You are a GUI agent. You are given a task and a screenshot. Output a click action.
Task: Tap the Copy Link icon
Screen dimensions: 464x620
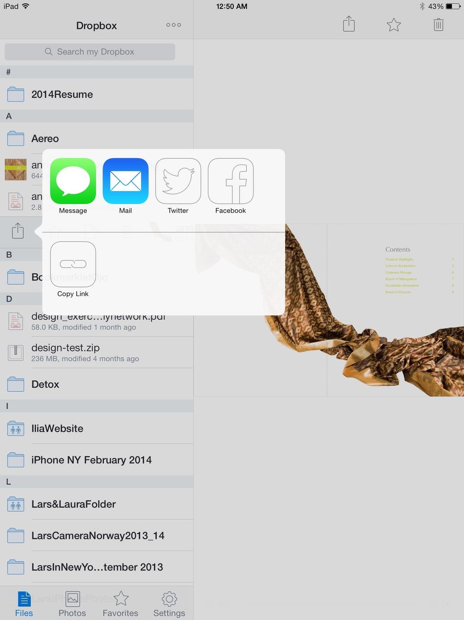pyautogui.click(x=73, y=264)
